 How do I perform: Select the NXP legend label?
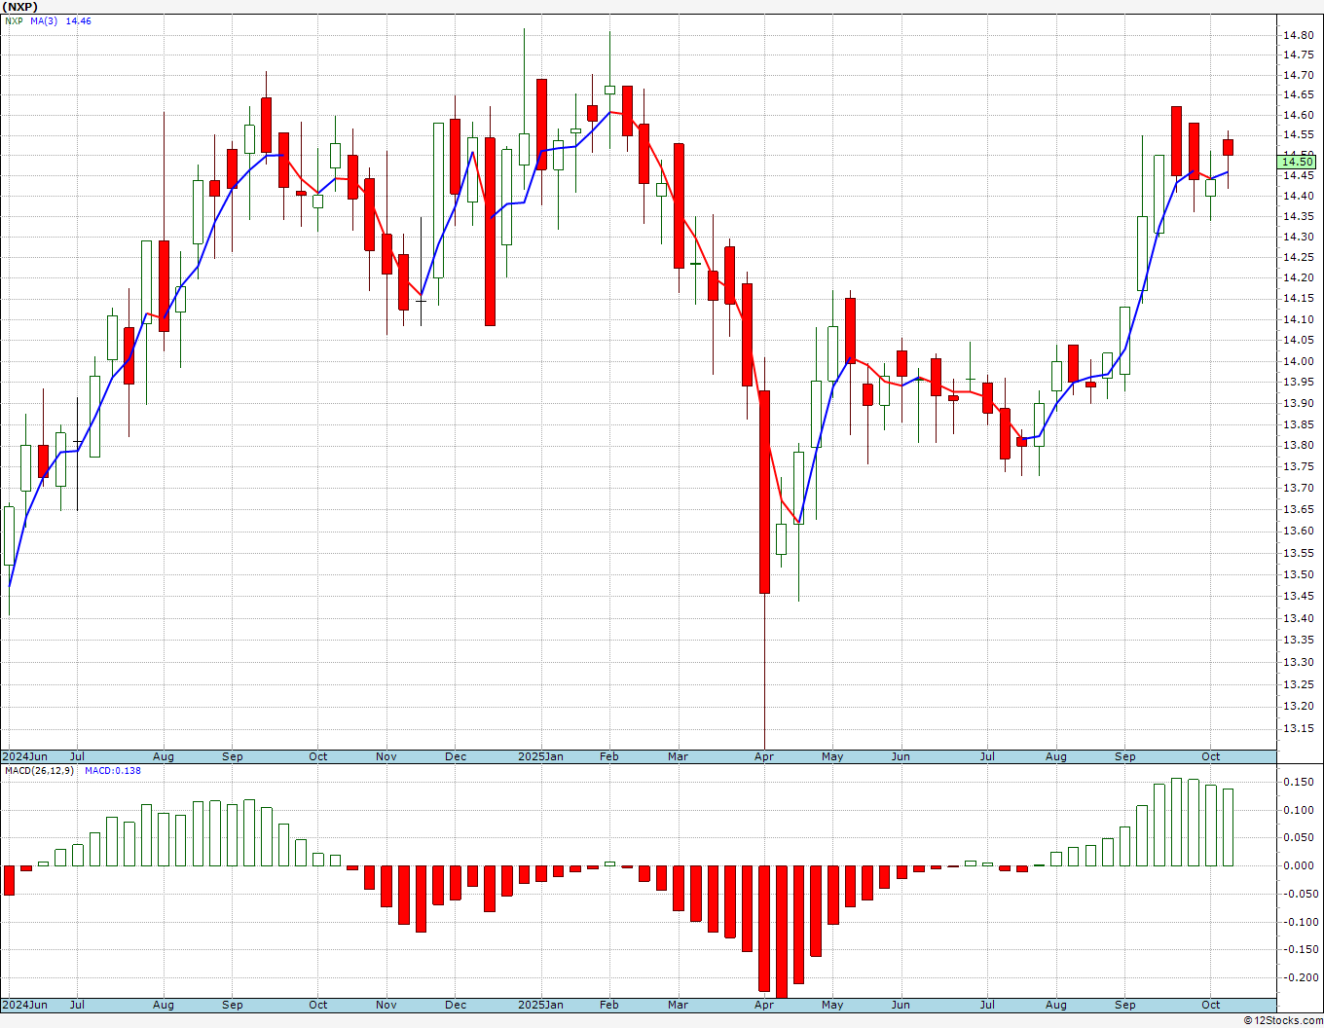pyautogui.click(x=14, y=20)
